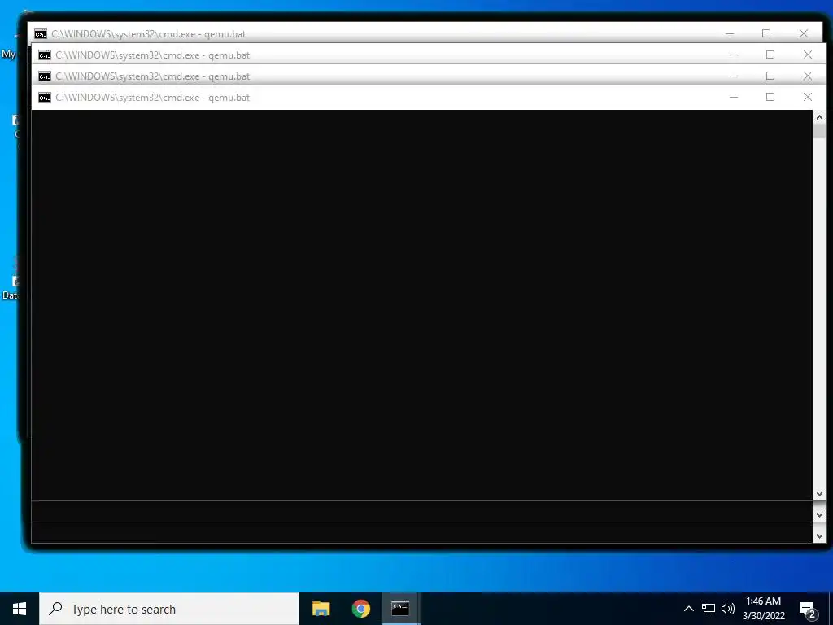
Task: Close the second-from-back cmd window
Action: [808, 55]
